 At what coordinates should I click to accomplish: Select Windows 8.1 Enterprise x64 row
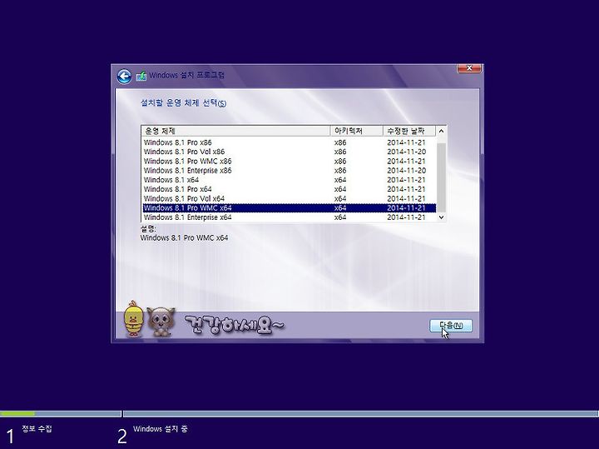coord(289,217)
